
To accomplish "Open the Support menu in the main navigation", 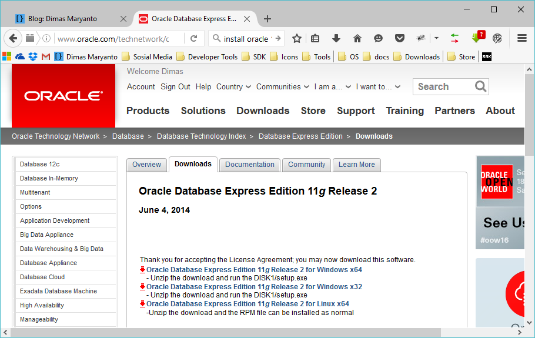I will (356, 111).
